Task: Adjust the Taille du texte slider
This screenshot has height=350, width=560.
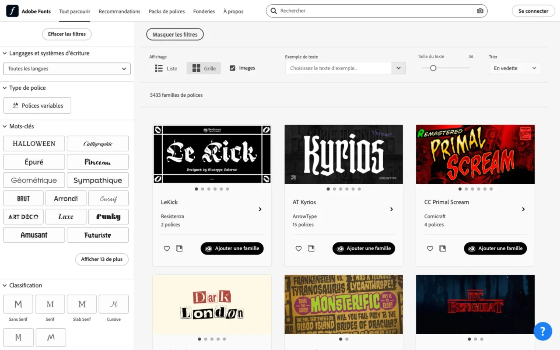Action: tap(433, 68)
